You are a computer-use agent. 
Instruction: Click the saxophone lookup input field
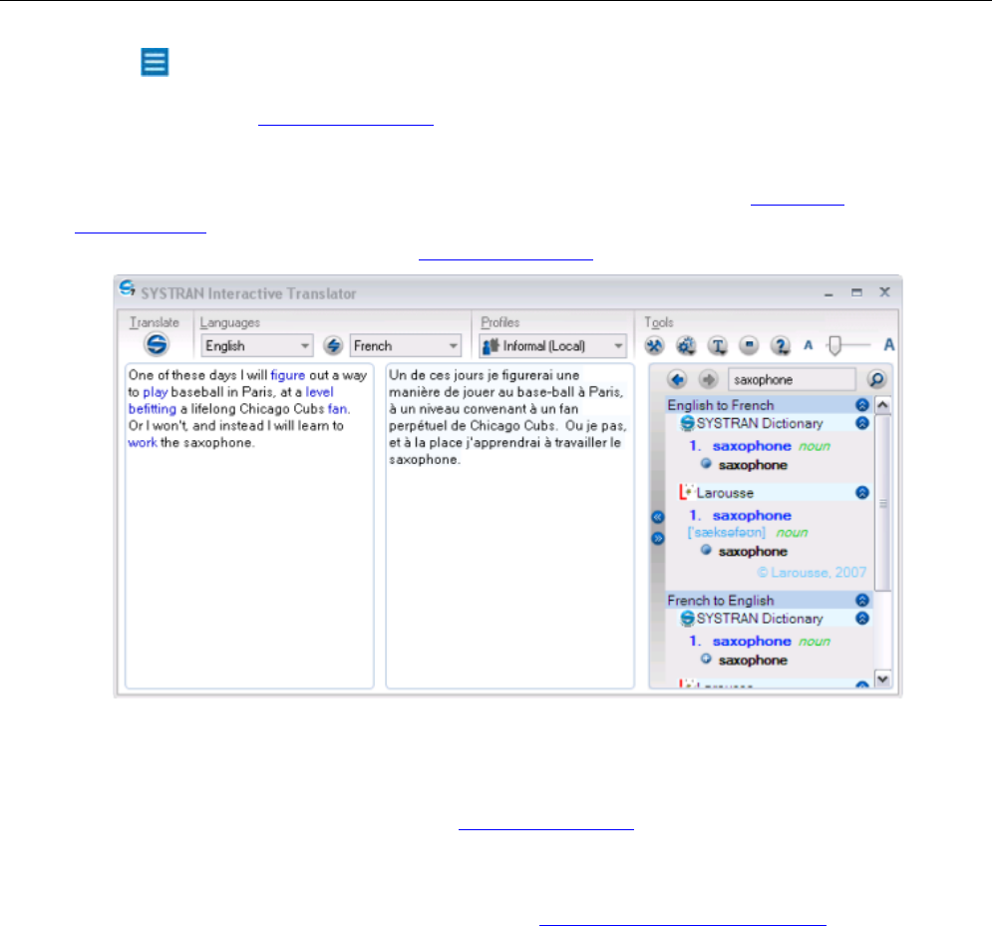792,380
